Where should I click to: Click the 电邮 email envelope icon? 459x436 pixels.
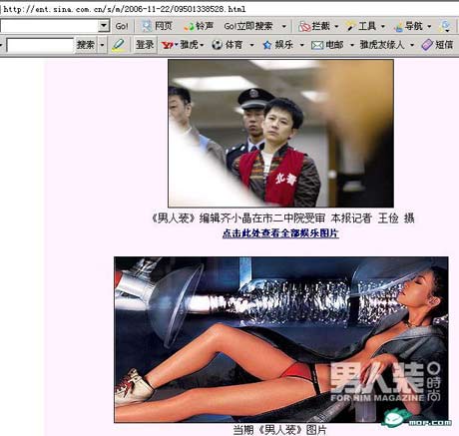tap(317, 45)
